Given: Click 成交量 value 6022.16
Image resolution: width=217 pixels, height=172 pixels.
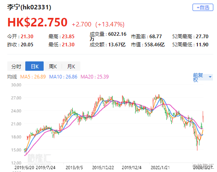Looking at the screenshot, I should (x=117, y=34).
